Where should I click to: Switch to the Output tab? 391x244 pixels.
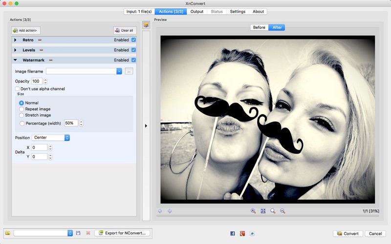tap(197, 12)
